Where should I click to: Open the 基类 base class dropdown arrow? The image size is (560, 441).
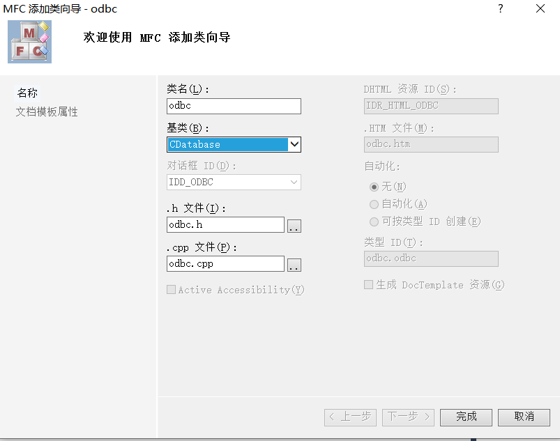click(x=294, y=144)
